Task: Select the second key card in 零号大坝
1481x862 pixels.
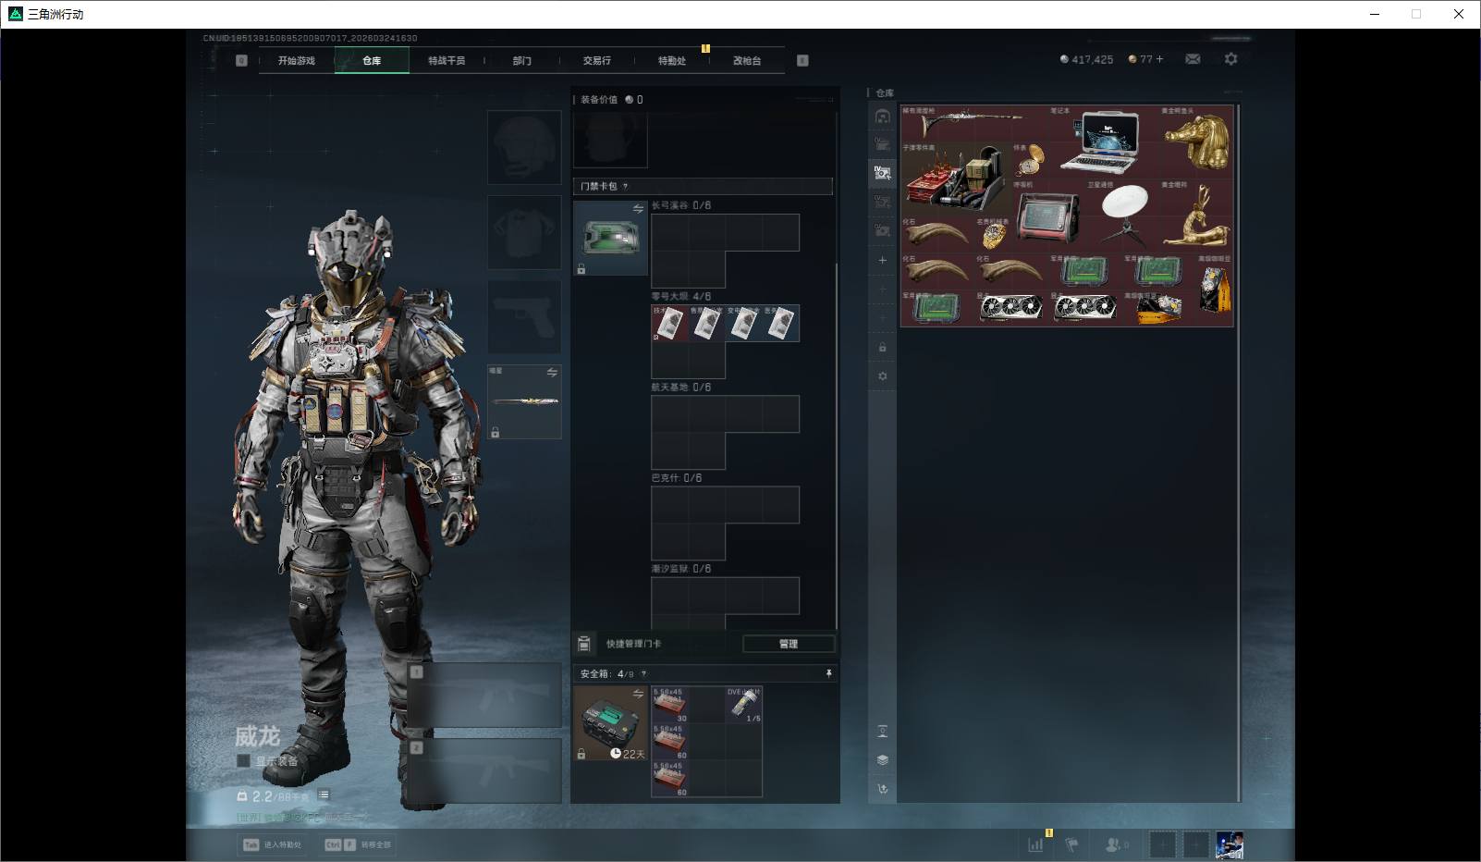Action: tap(706, 324)
